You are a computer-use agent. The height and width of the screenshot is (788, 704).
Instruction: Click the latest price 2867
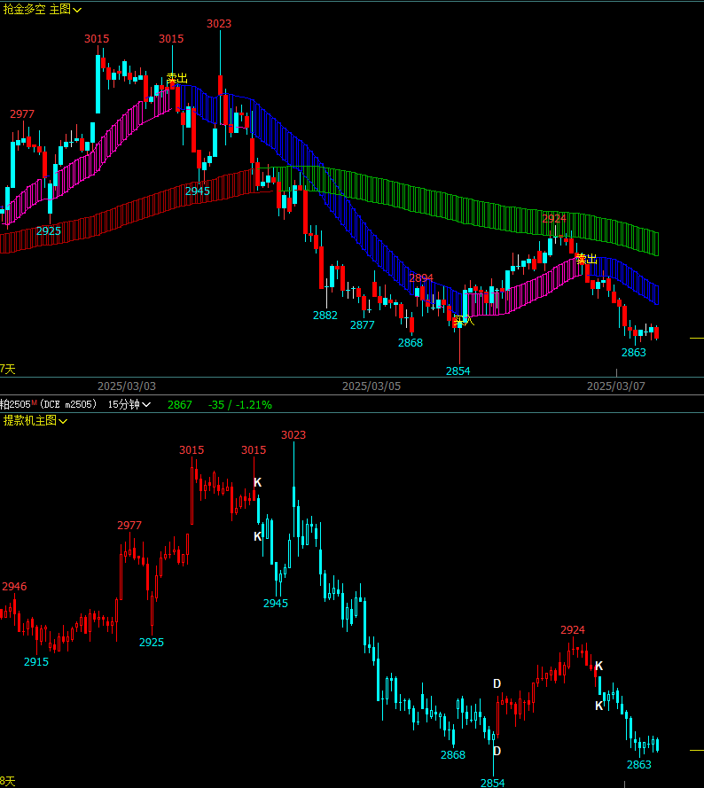[179, 404]
